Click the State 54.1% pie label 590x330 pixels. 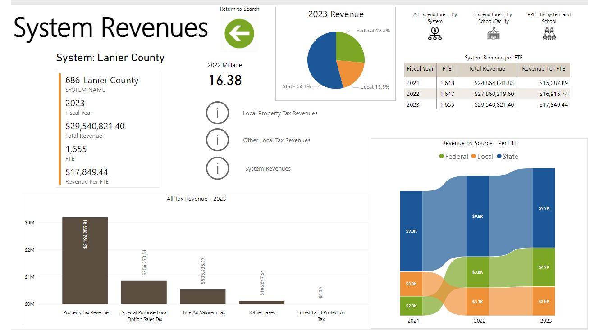point(296,86)
